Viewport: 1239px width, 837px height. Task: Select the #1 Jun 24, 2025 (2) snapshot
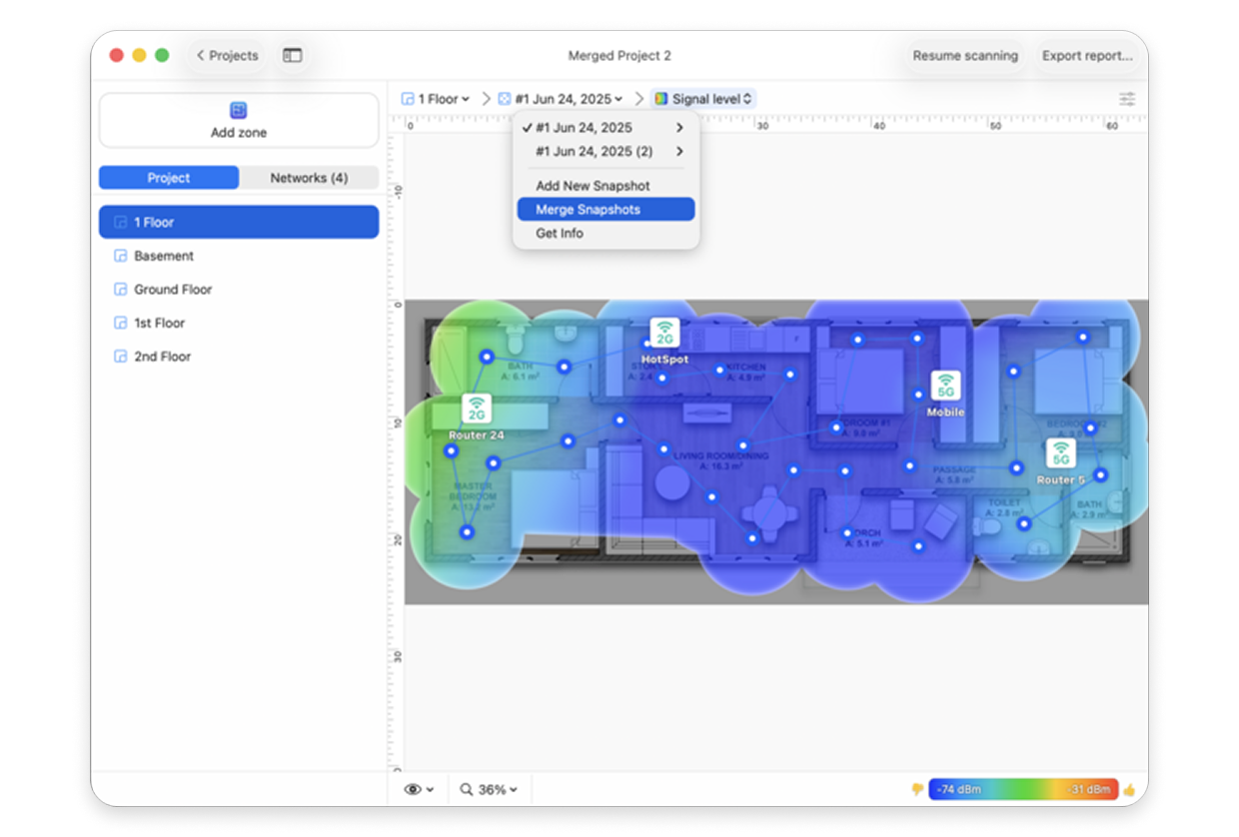[x=606, y=152]
